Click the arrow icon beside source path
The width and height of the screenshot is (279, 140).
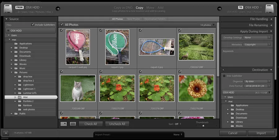(x=58, y=9)
